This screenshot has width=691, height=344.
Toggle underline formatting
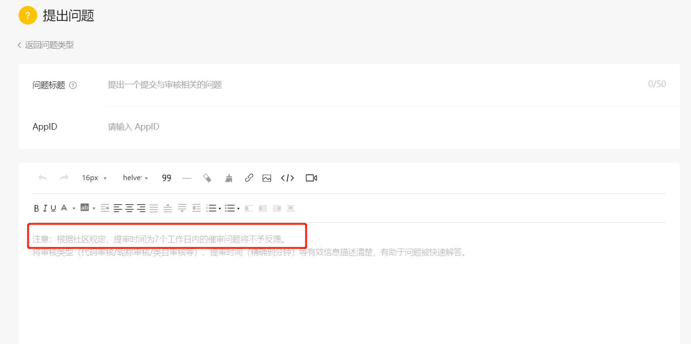53,208
